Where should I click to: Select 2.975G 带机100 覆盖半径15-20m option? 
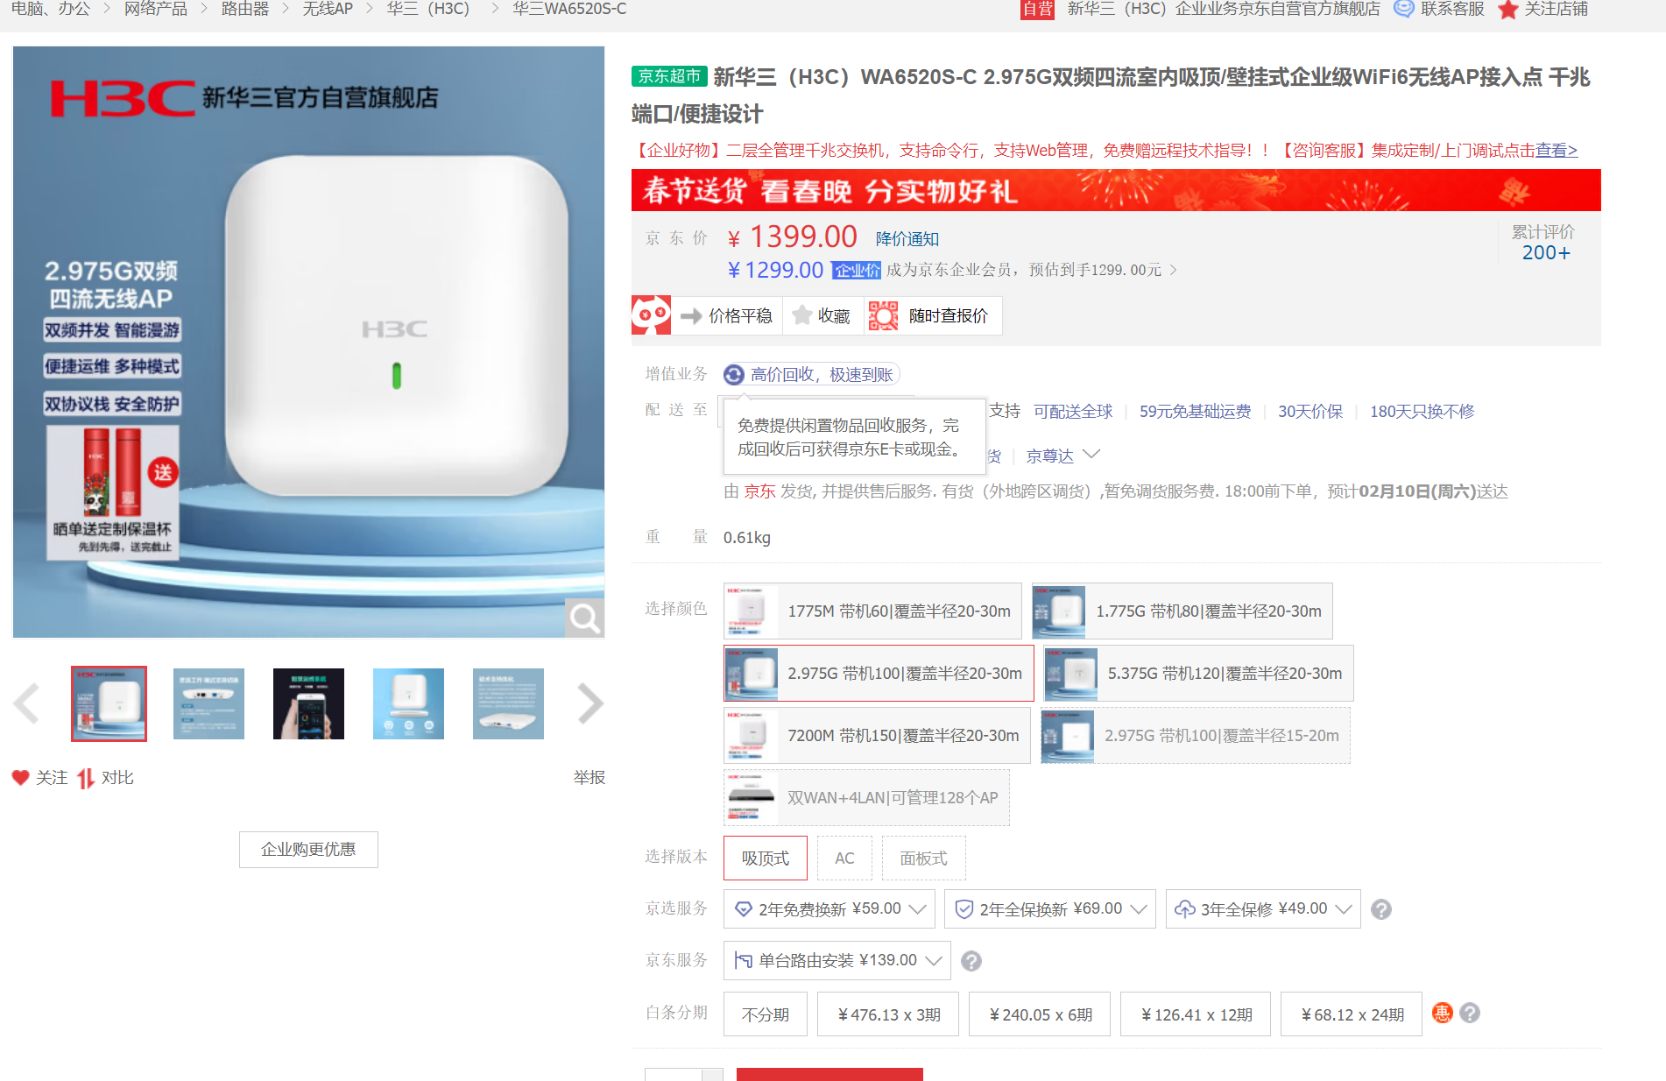(x=1196, y=735)
